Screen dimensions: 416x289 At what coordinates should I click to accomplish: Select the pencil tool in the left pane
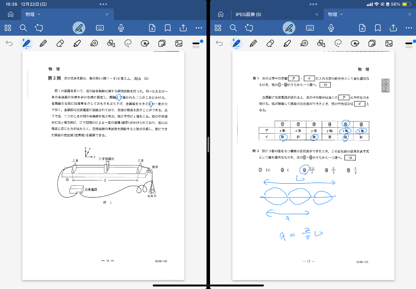(43, 43)
